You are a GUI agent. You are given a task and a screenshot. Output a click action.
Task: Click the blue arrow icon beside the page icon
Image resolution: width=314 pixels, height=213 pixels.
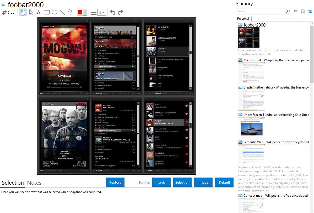(x=310, y=11)
